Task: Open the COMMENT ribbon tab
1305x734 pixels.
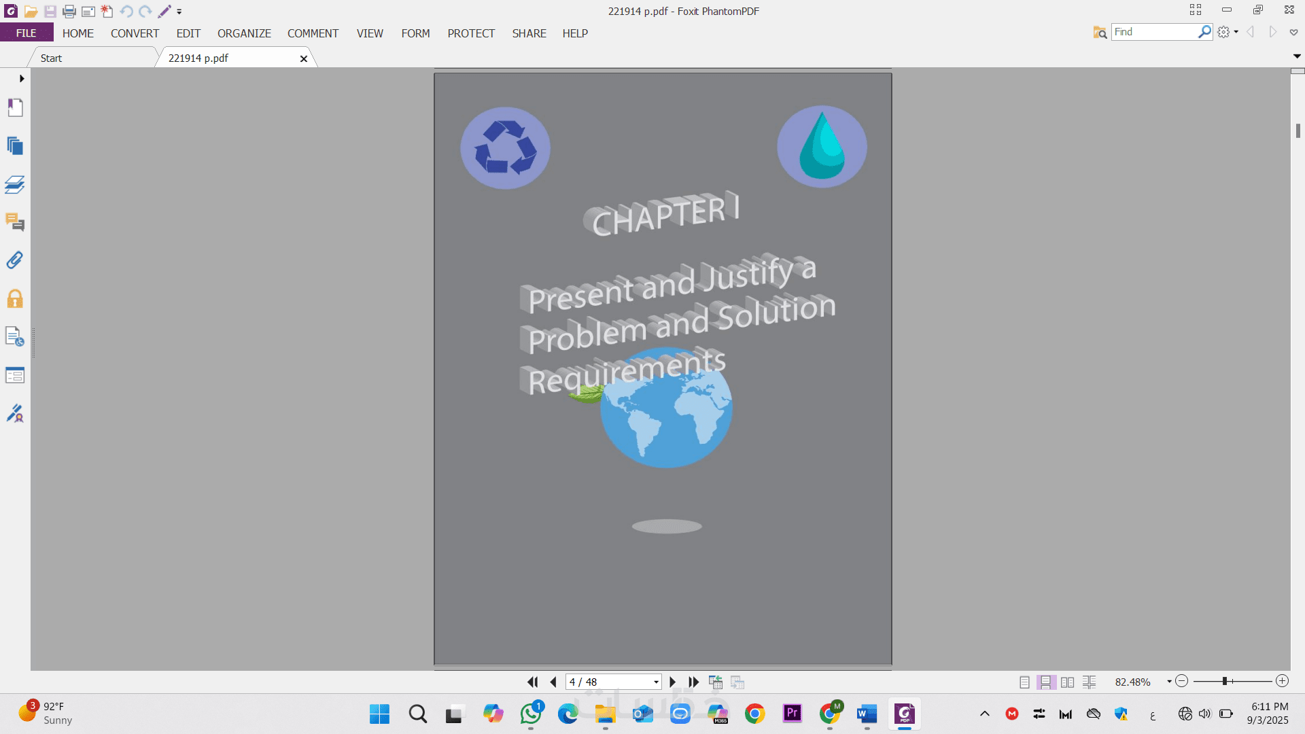Action: (x=313, y=33)
